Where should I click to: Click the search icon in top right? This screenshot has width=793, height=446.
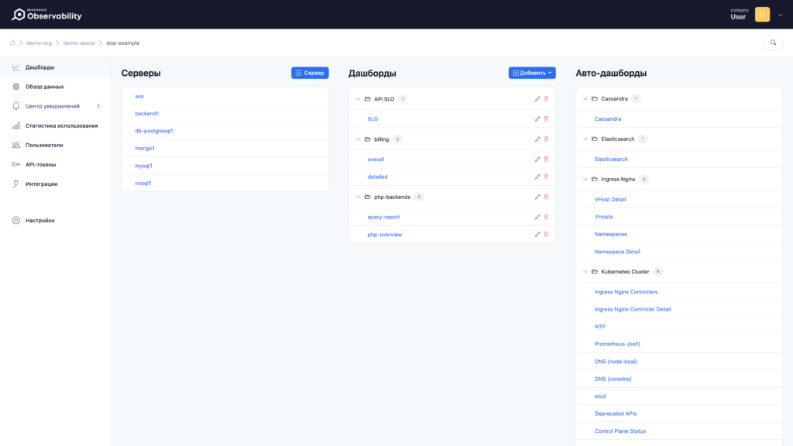click(x=773, y=43)
